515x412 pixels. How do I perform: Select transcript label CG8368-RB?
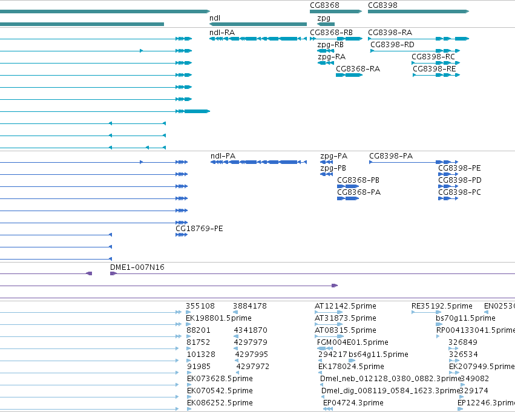click(x=332, y=33)
